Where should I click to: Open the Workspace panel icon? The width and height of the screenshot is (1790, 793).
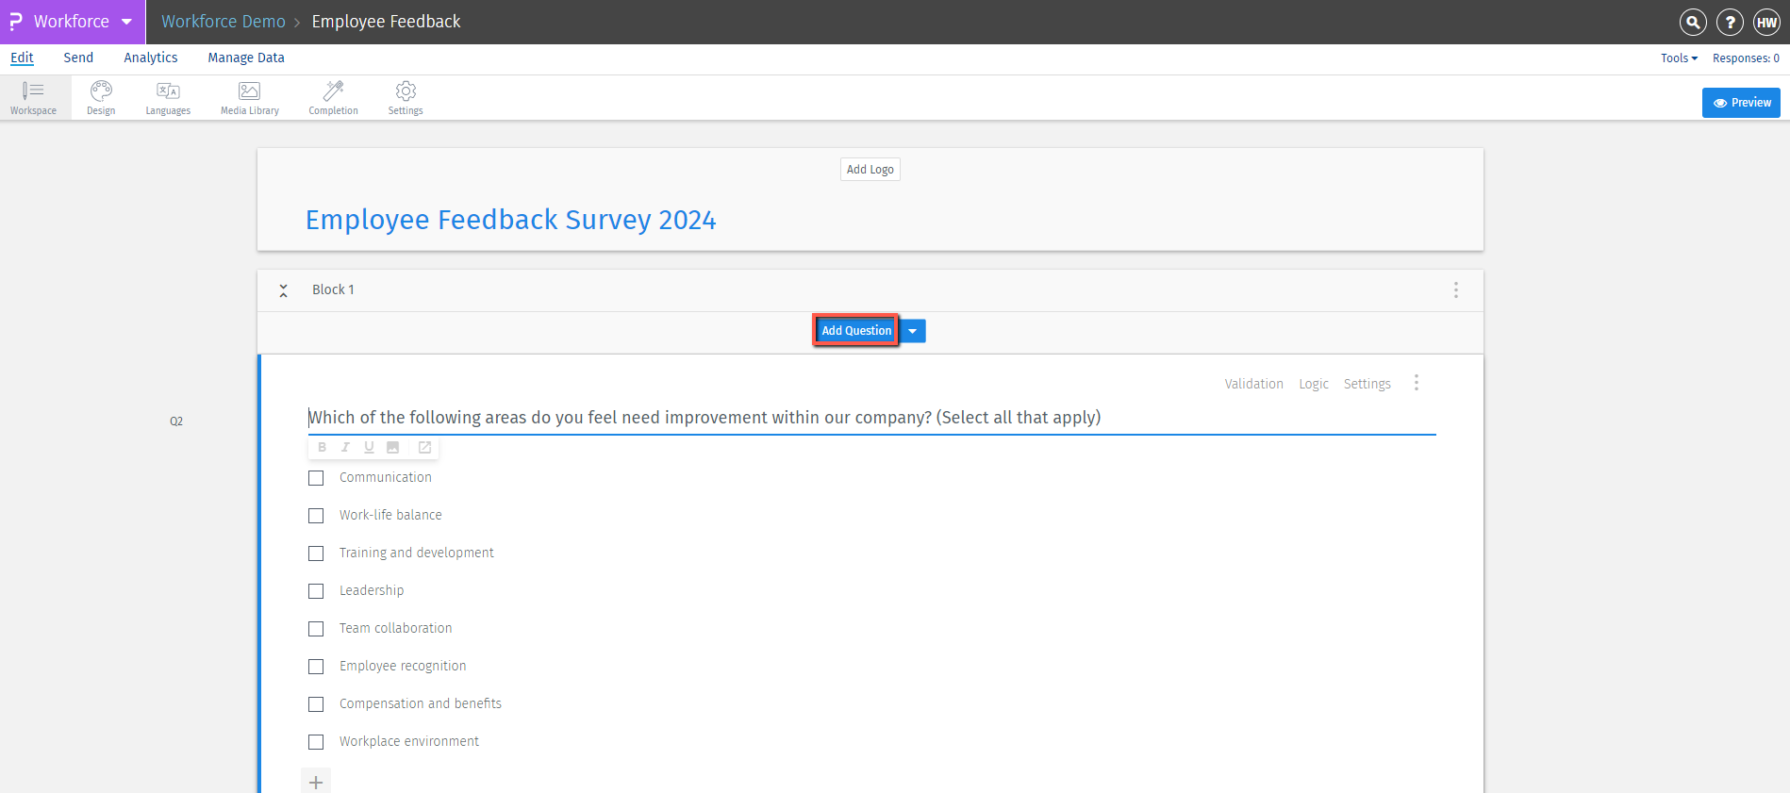(x=34, y=98)
